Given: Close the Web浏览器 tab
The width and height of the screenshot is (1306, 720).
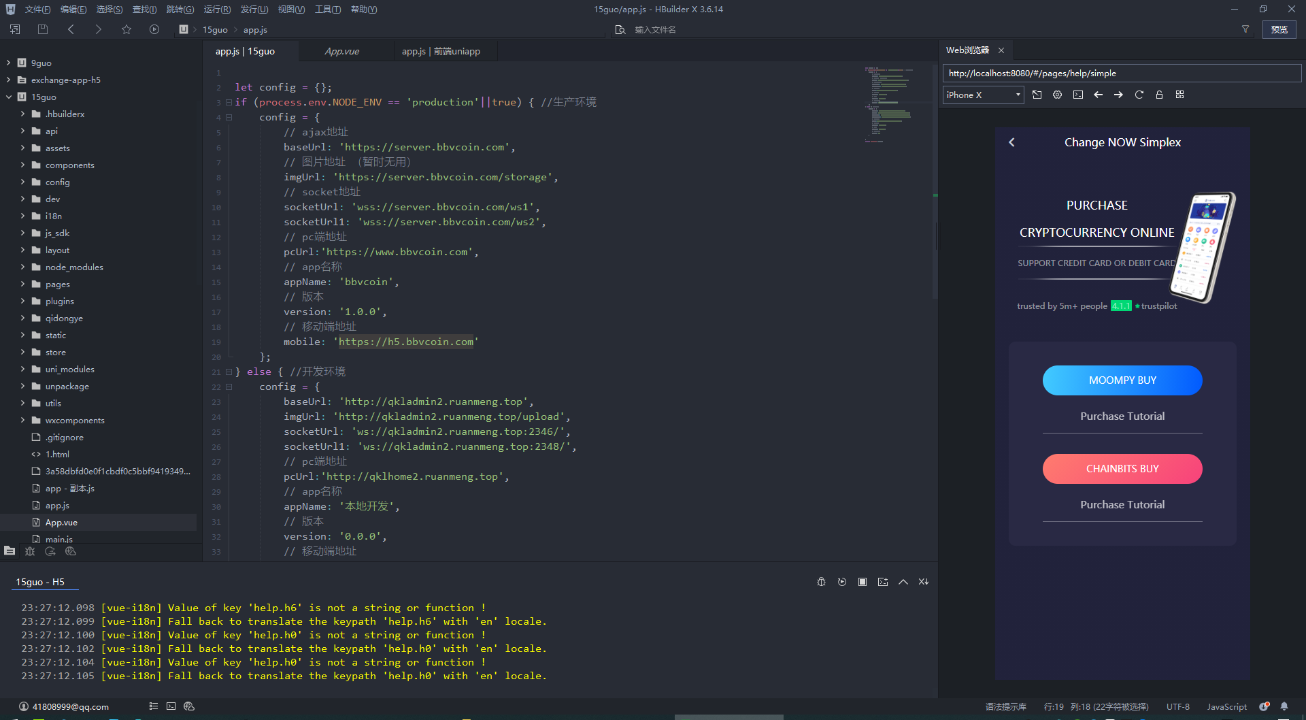Looking at the screenshot, I should (1001, 50).
